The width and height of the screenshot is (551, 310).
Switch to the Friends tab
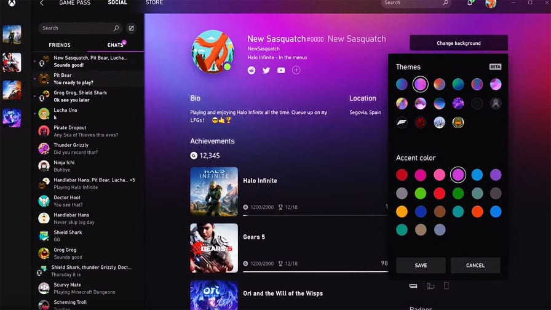point(60,45)
